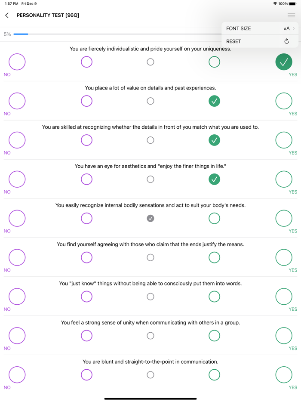Tap the home indicator bar at bottom
This screenshot has width=301, height=402.
coord(150,398)
